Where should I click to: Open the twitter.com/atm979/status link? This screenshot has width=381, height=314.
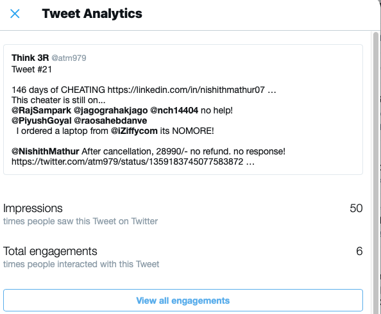[133, 161]
